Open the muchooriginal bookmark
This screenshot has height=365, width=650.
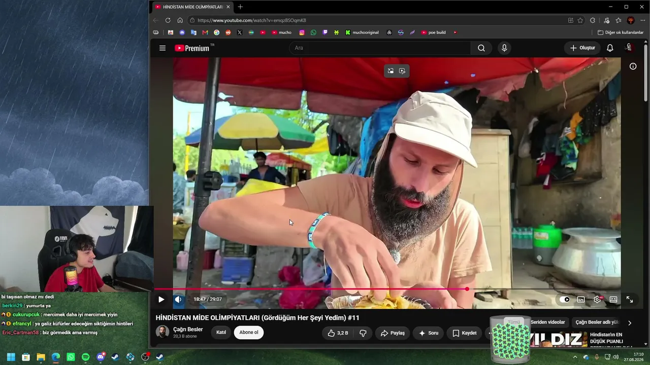coord(362,32)
